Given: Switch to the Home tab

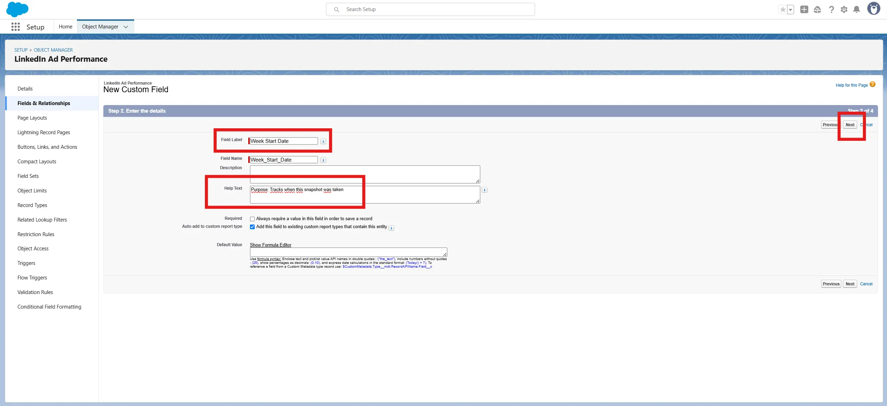Looking at the screenshot, I should (x=66, y=27).
